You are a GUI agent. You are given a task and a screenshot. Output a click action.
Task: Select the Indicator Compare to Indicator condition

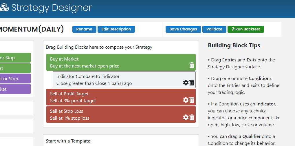tap(116, 80)
